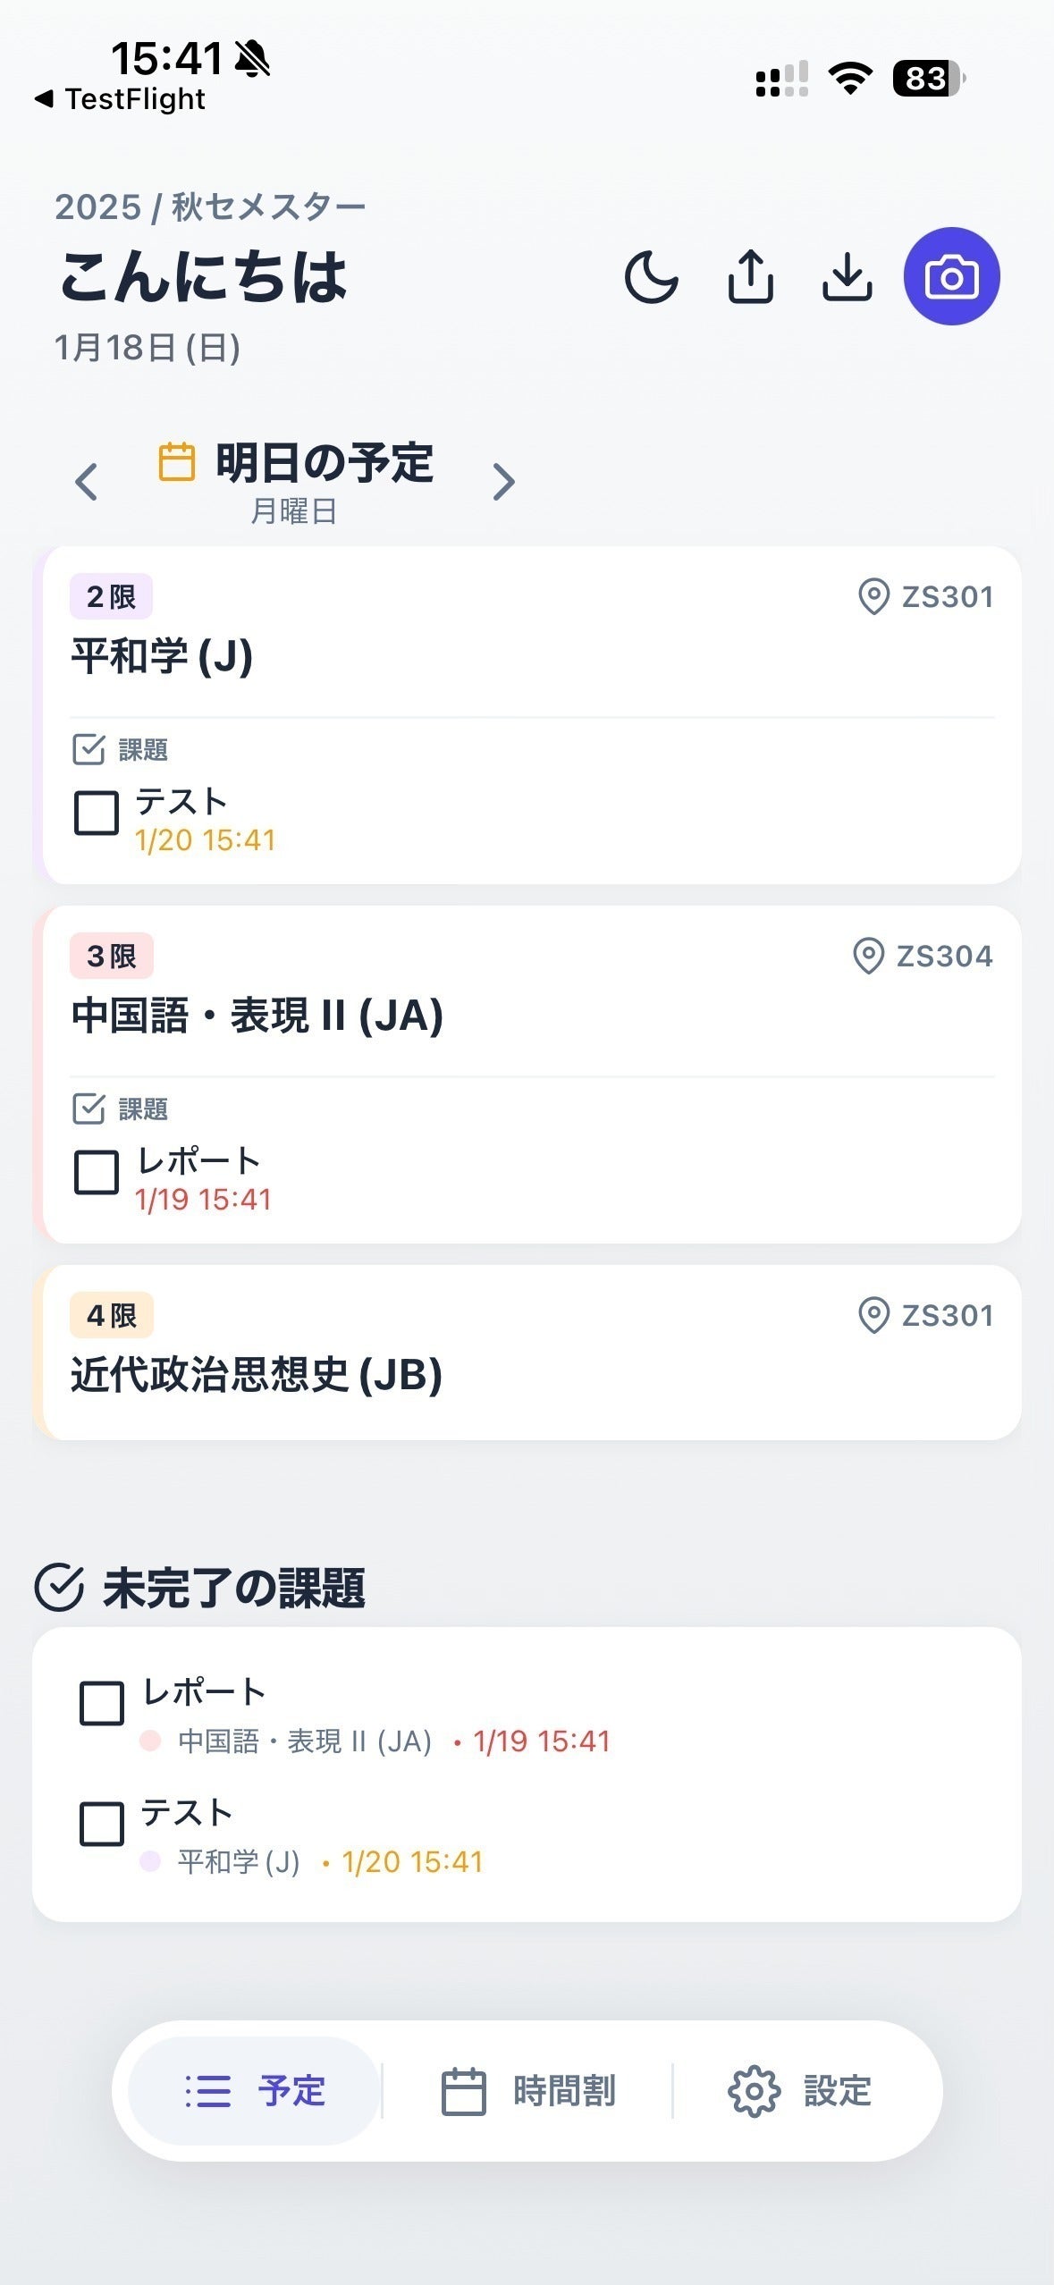Viewport: 1054px width, 2285px height.
Task: Tap the orange calendar icon beside 明日の予定
Action: [176, 462]
